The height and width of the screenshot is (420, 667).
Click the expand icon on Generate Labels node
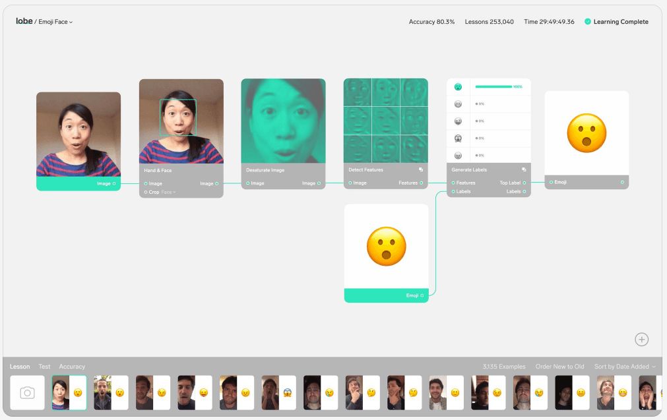tap(524, 169)
